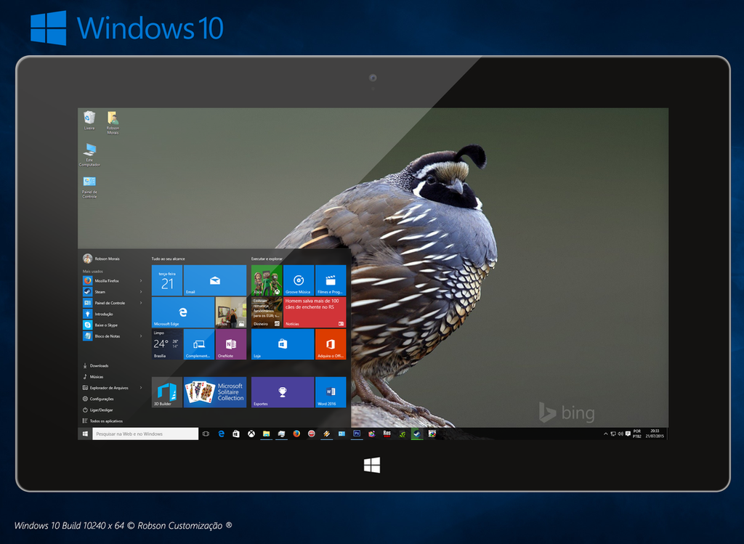
Task: Open the Groove Música tile
Action: point(299,280)
